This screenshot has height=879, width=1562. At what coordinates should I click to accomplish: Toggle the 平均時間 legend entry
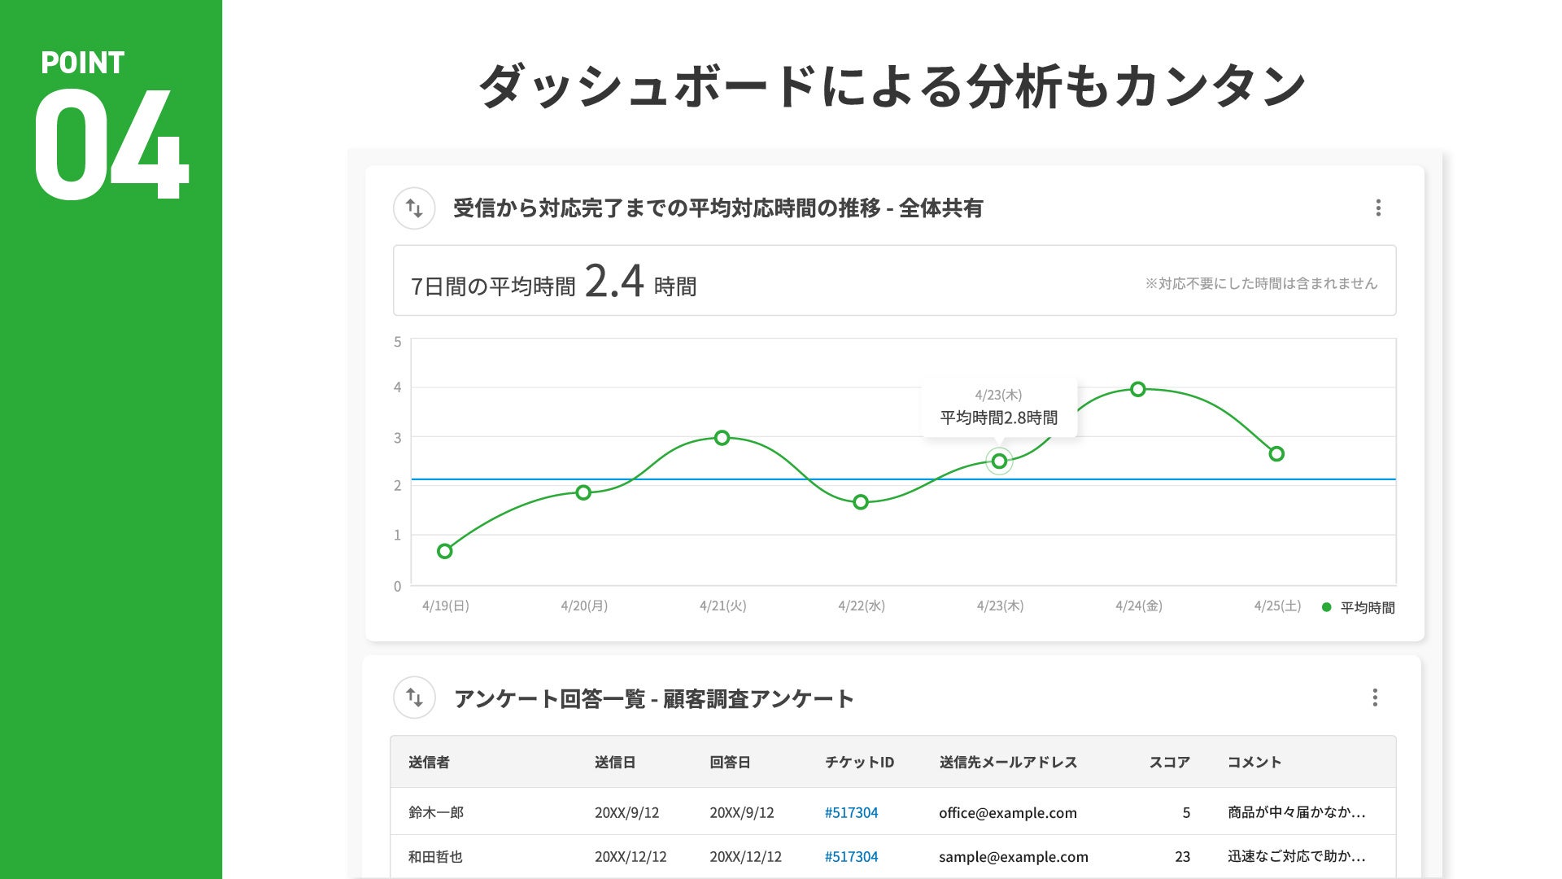[1359, 607]
